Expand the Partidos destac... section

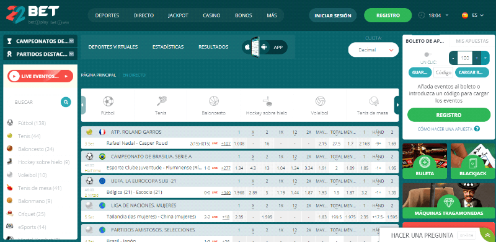tap(71, 54)
